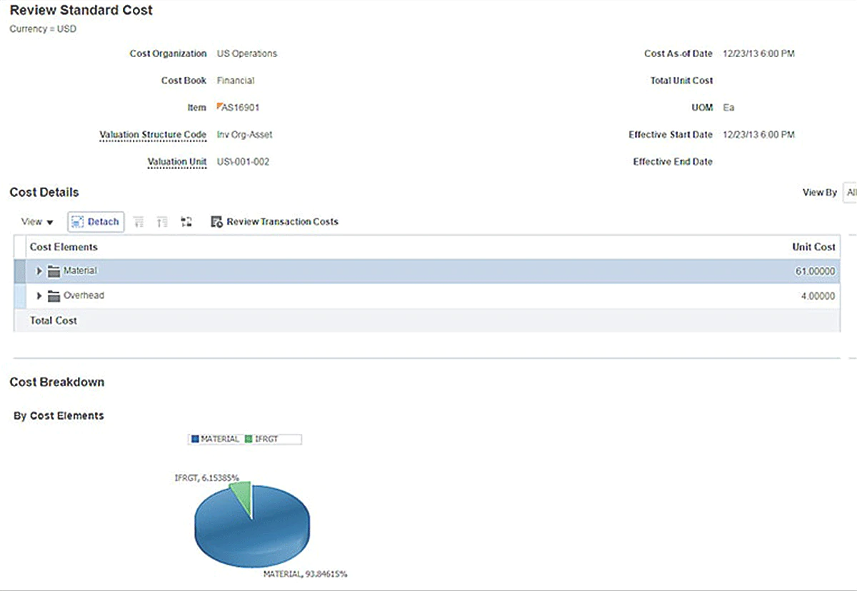857x591 pixels.
Task: Click the blue MATERIAL legend swatch
Action: (x=195, y=439)
